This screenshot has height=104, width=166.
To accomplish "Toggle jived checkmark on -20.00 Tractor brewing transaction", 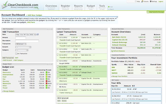I will pyautogui.click(x=80, y=90).
